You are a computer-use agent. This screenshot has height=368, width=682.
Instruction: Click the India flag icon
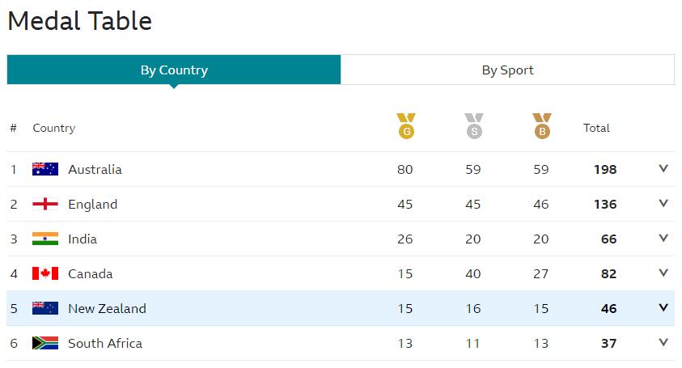pos(45,239)
